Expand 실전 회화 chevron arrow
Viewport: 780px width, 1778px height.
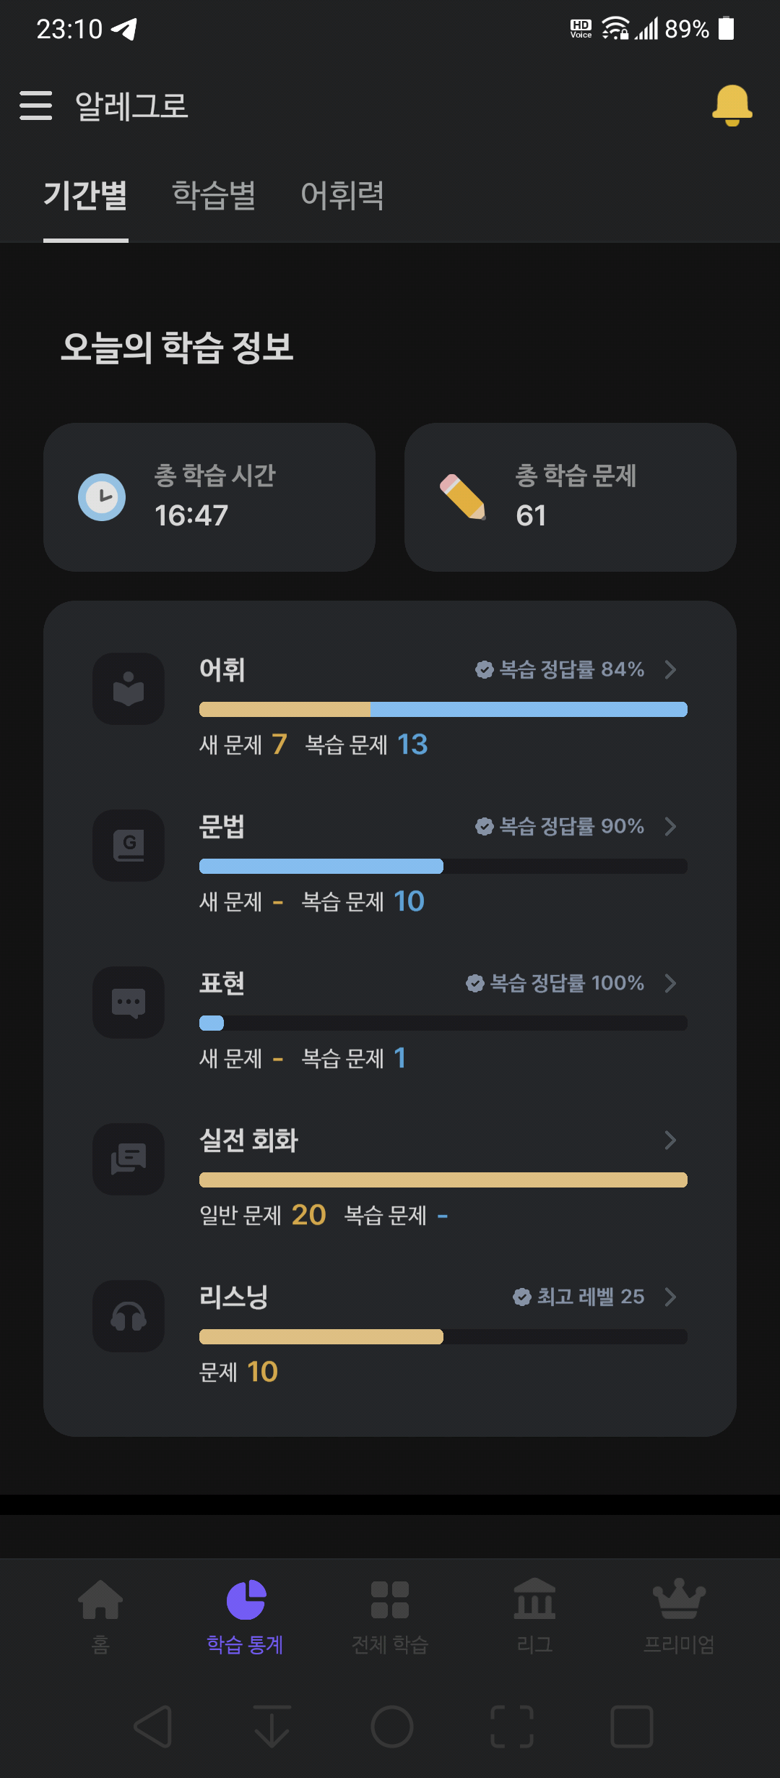(670, 1140)
